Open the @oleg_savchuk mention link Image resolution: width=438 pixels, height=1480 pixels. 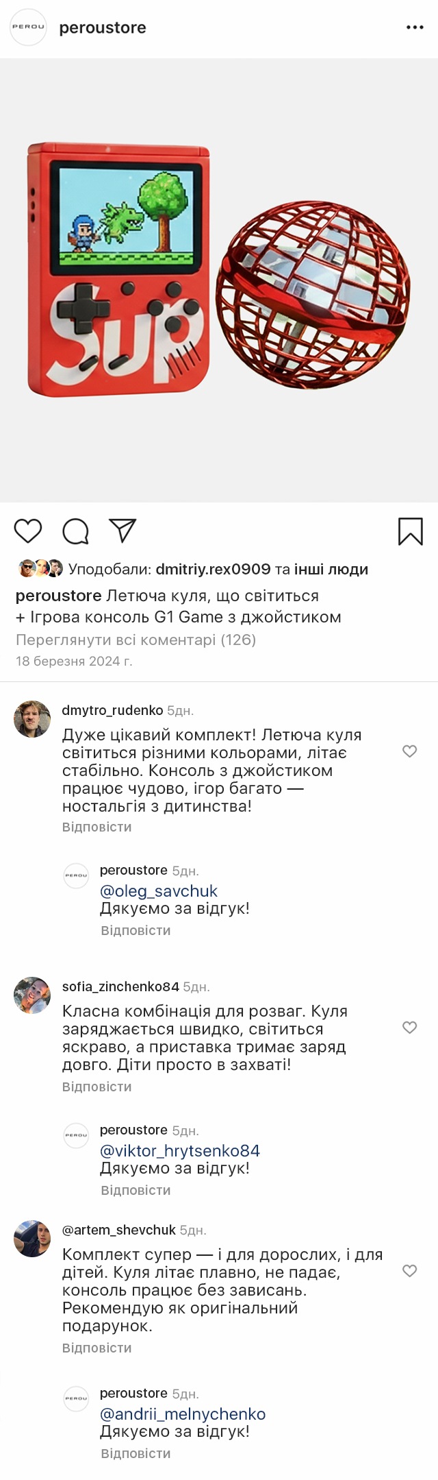pyautogui.click(x=159, y=891)
